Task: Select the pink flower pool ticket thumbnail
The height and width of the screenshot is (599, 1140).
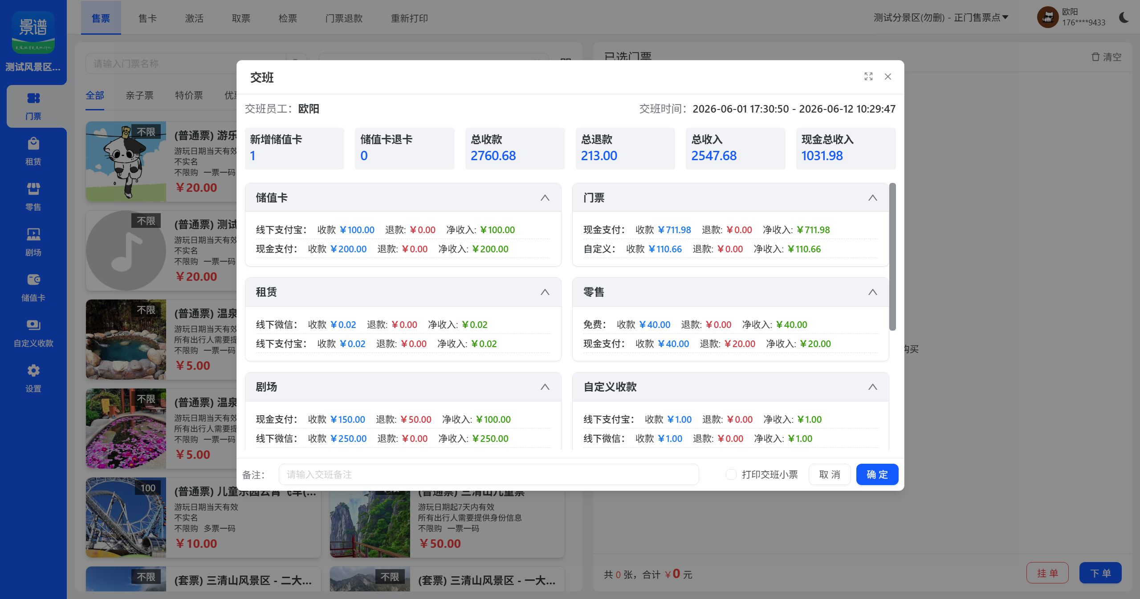Action: [126, 429]
